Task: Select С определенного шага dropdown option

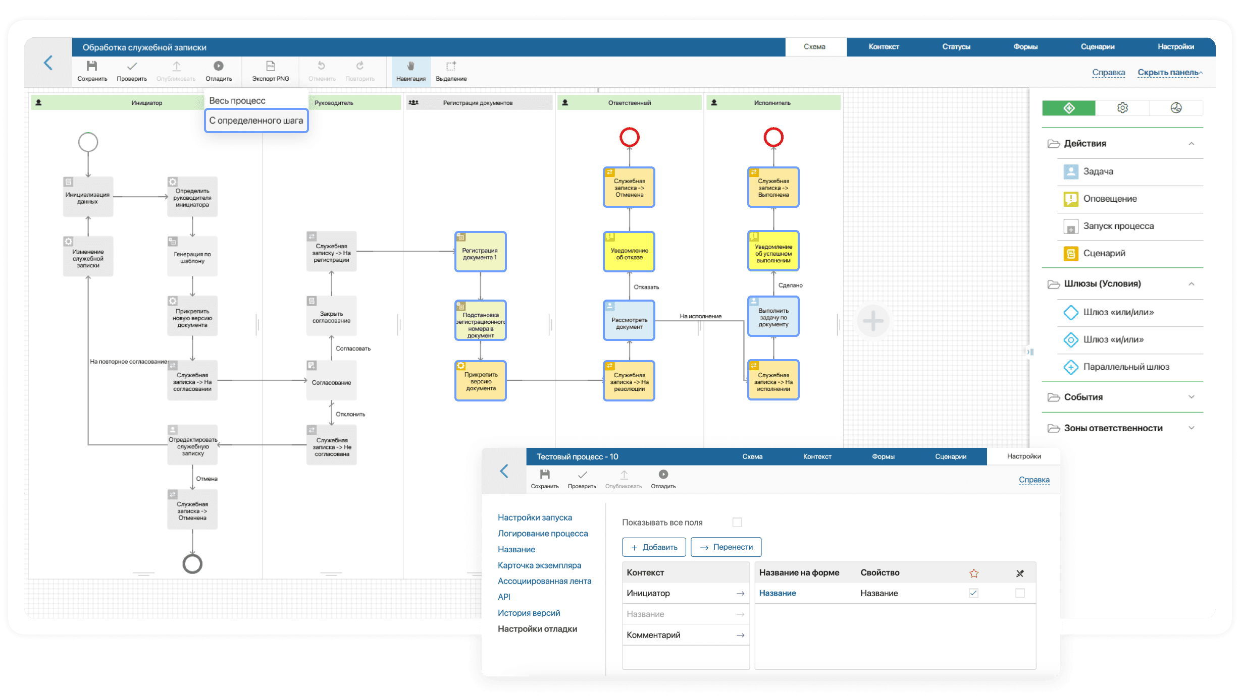Action: coord(255,120)
